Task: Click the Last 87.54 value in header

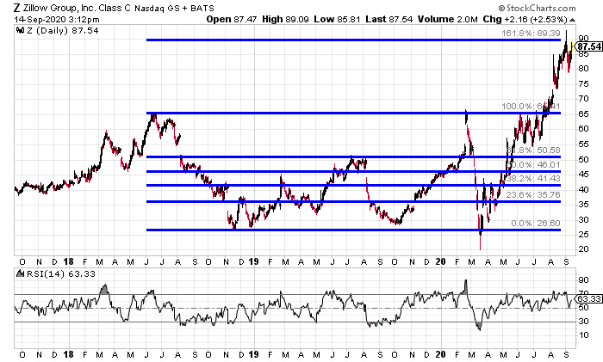Action: [389, 19]
